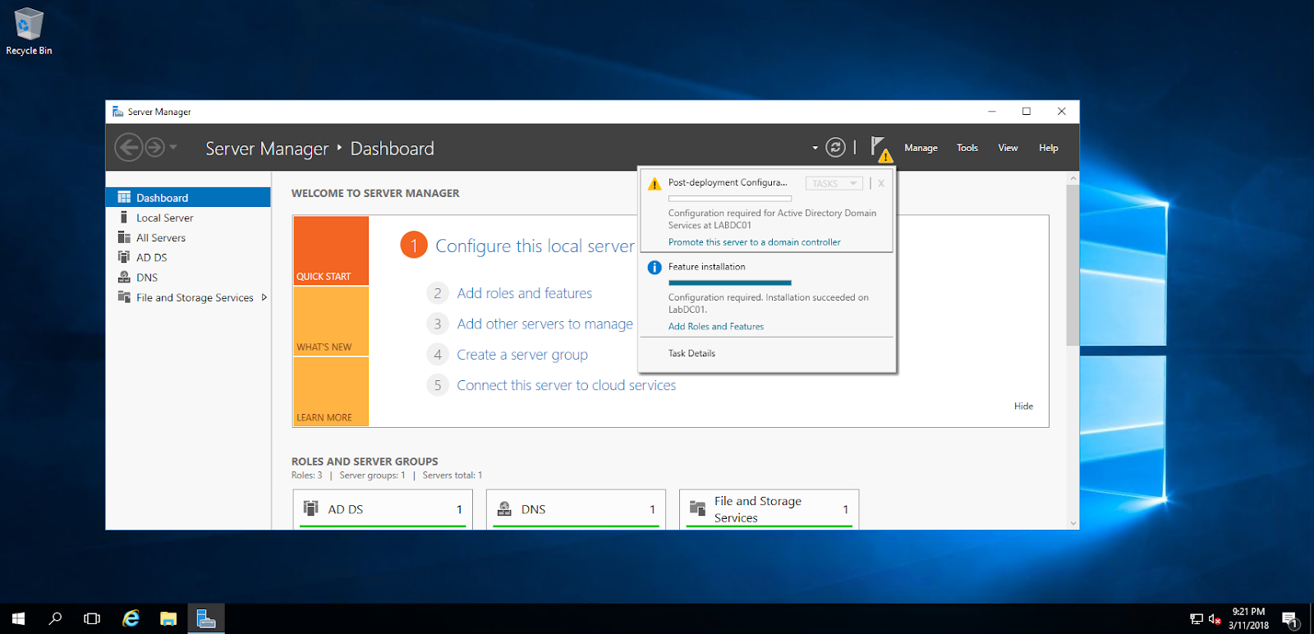1314x634 pixels.
Task: Click the Feature installation progress bar
Action: click(729, 283)
